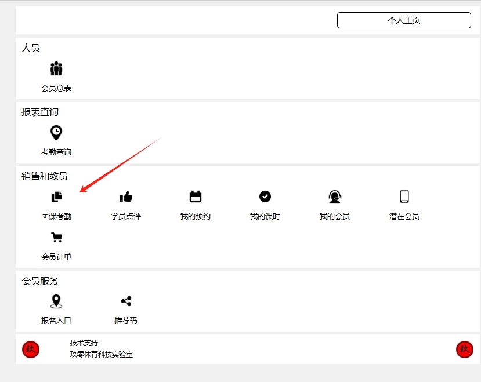Click the 人员 section heading
The height and width of the screenshot is (382, 481).
click(31, 48)
